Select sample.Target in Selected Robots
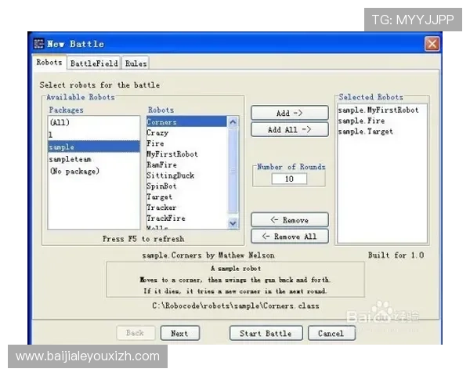Viewport: 470px width, 376px height. point(382,132)
